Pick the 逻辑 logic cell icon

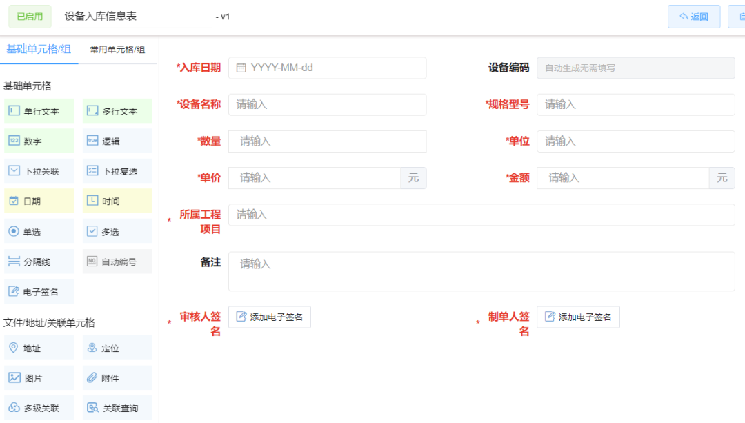[92, 141]
